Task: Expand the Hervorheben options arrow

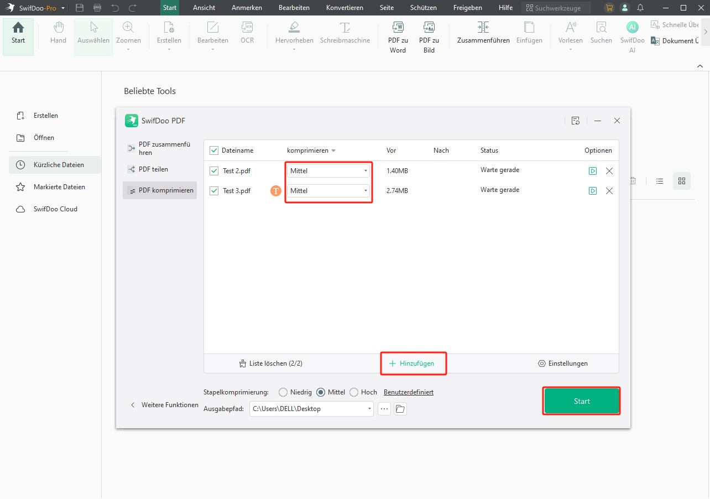Action: click(294, 50)
